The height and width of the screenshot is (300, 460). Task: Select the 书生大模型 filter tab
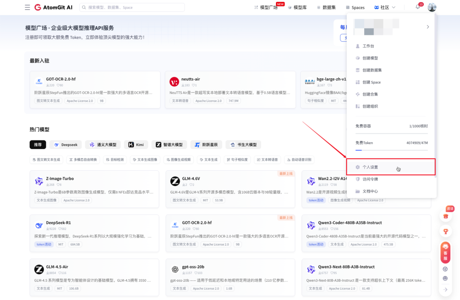pos(243,144)
